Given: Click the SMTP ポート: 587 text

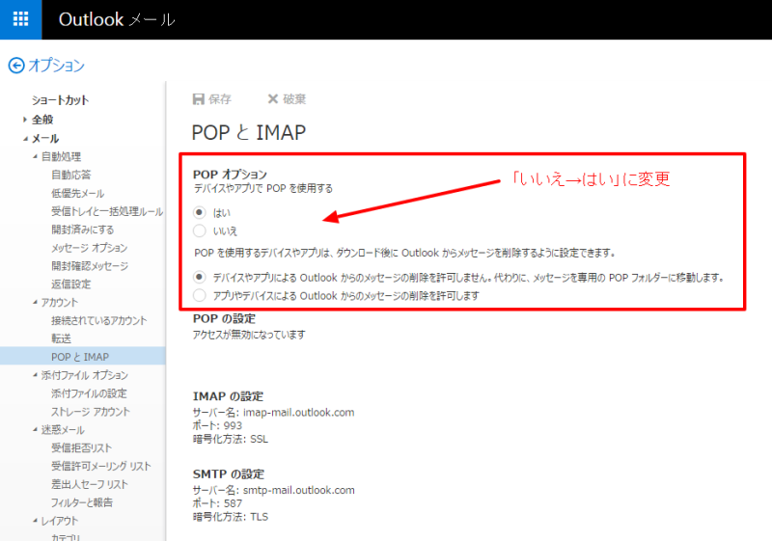Looking at the screenshot, I should coord(218,503).
